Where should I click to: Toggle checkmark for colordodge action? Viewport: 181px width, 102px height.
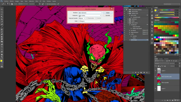click(124, 40)
